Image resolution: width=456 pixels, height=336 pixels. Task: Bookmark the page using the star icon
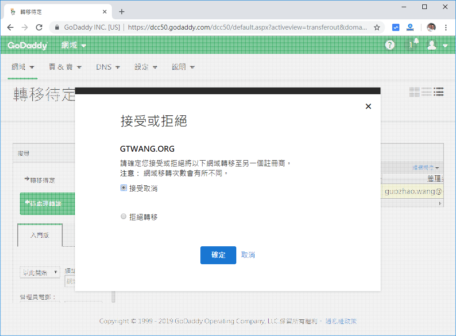tap(378, 27)
